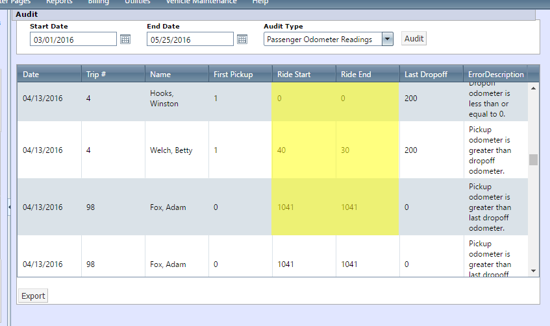550x326 pixels.
Task: Edit the End Date field 05/25/2016
Action: tap(190, 40)
